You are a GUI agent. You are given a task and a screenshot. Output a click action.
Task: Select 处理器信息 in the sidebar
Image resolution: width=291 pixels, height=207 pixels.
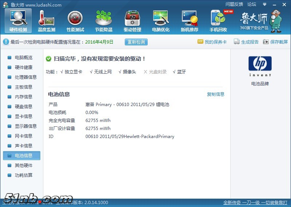(x=25, y=77)
